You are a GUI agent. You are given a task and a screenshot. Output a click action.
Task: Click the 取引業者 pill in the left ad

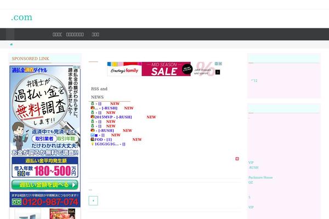(44, 139)
